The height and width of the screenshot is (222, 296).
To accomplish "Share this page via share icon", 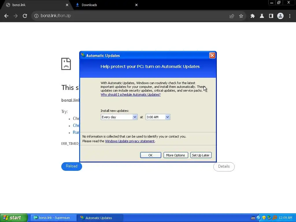I will tap(232, 16).
